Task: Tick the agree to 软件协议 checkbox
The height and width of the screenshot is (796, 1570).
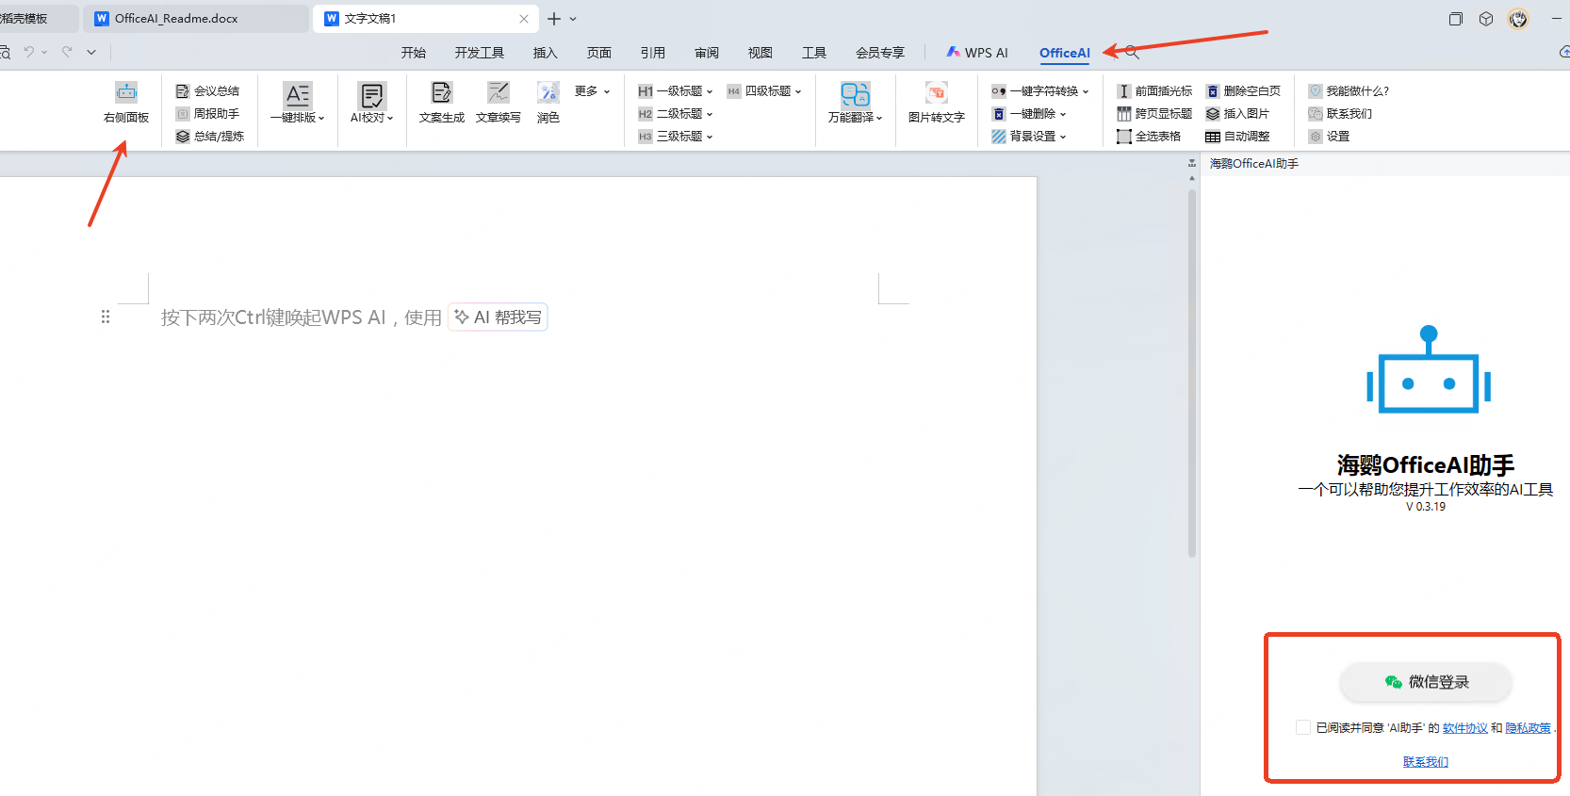Action: (1303, 727)
